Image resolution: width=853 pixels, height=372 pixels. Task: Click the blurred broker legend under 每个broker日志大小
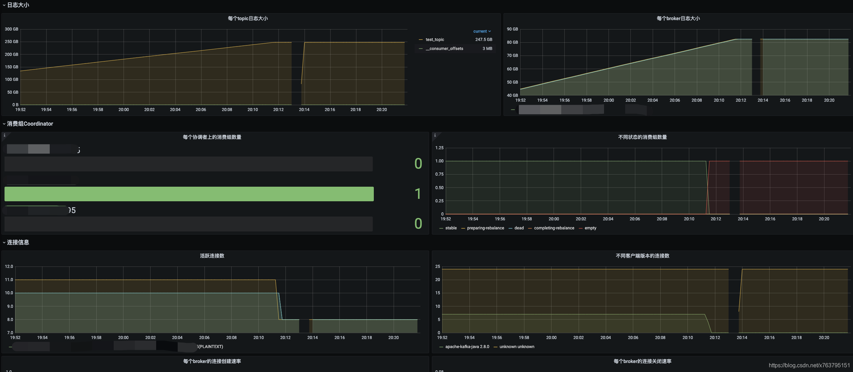(x=582, y=110)
